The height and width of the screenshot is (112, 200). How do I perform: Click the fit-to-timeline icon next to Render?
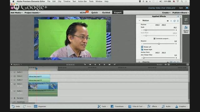(x=166, y=64)
